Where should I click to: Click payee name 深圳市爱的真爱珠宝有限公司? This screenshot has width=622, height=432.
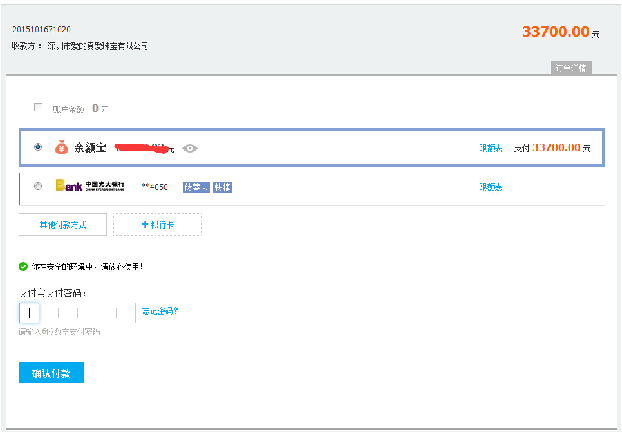pyautogui.click(x=98, y=46)
